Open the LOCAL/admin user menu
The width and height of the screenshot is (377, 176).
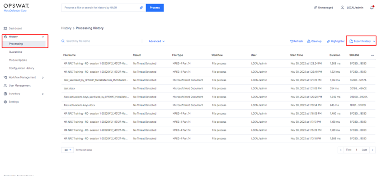click(352, 8)
